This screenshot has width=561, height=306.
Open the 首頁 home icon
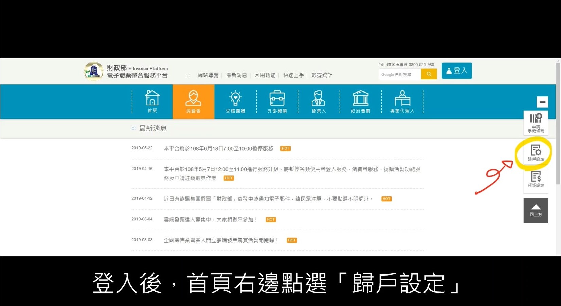click(x=152, y=101)
